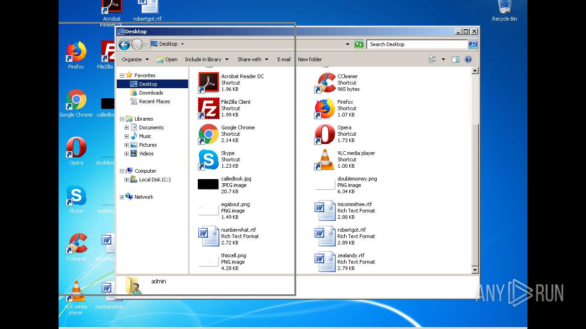Click the file list scroll down arrow
This screenshot has width=586, height=329.
475,270
